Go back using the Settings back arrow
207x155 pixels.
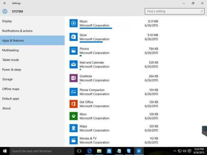(x=4, y=3)
